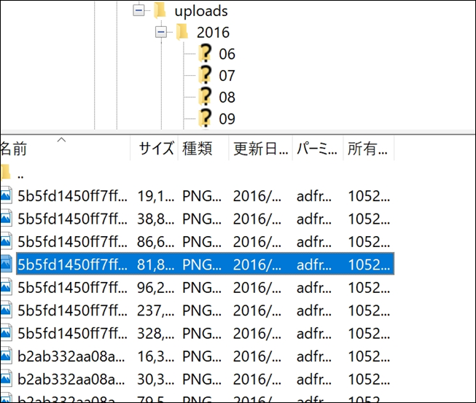Image resolution: width=476 pixels, height=403 pixels.
Task: Click the size cell showing 328,...
Action: 156,334
